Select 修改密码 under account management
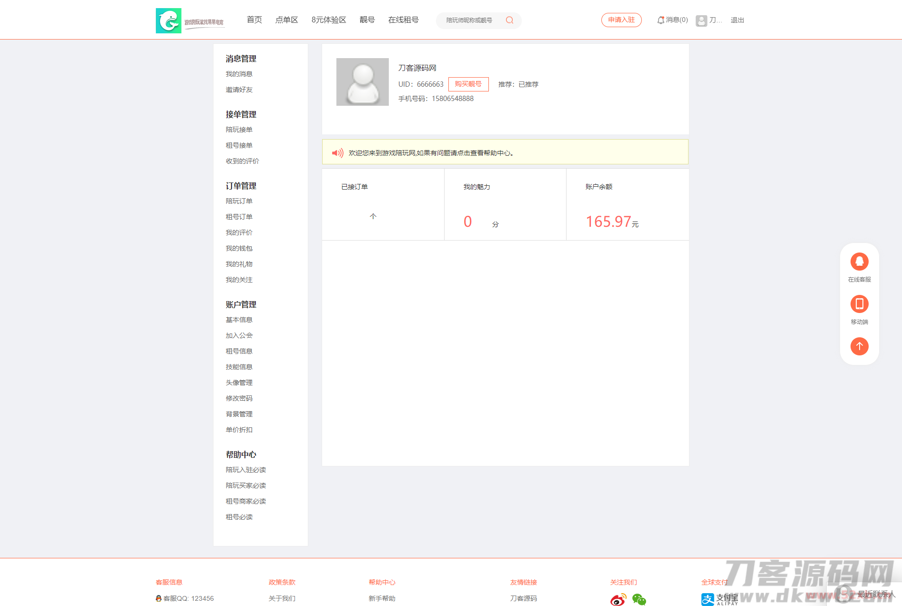This screenshot has width=902, height=606. tap(239, 398)
